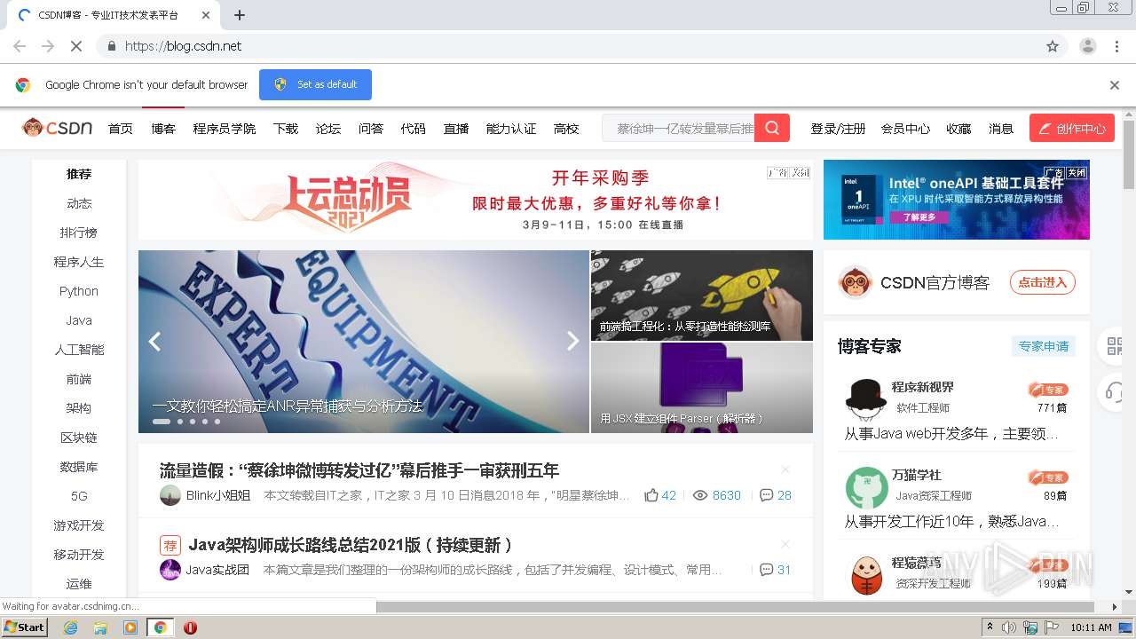Dismiss the default browser notification bar
The width and height of the screenshot is (1136, 639).
1115,85
